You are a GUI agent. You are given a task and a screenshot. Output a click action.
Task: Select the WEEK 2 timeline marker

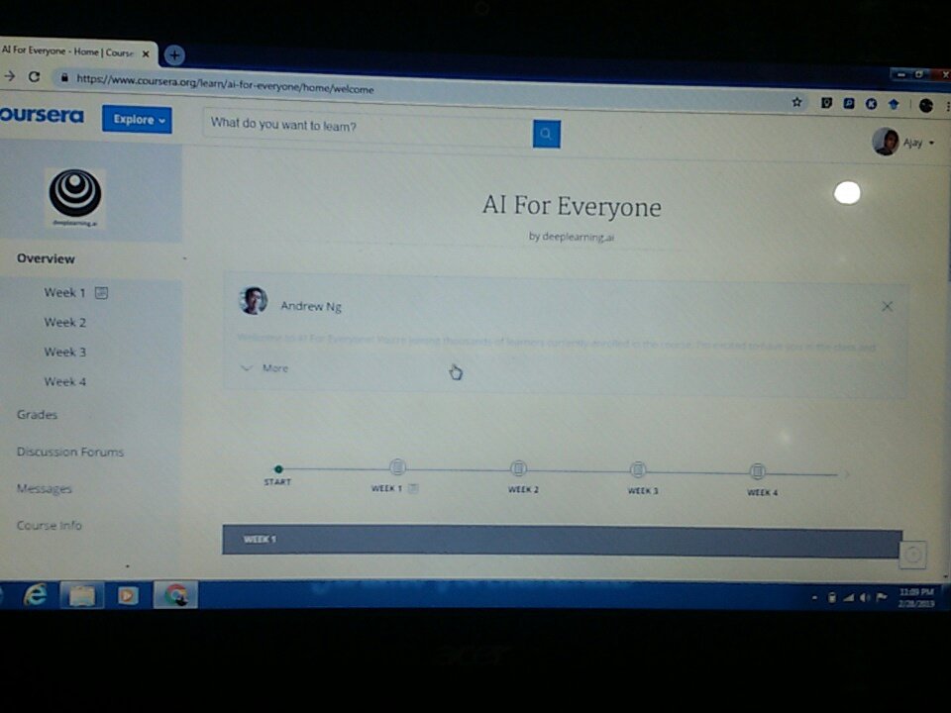coord(518,468)
